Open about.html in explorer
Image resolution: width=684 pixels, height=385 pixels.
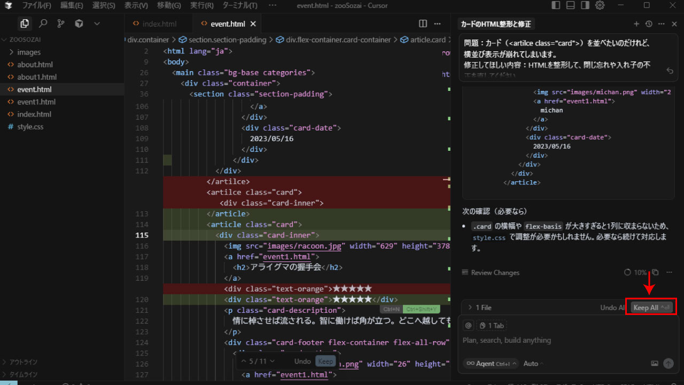(62, 64)
